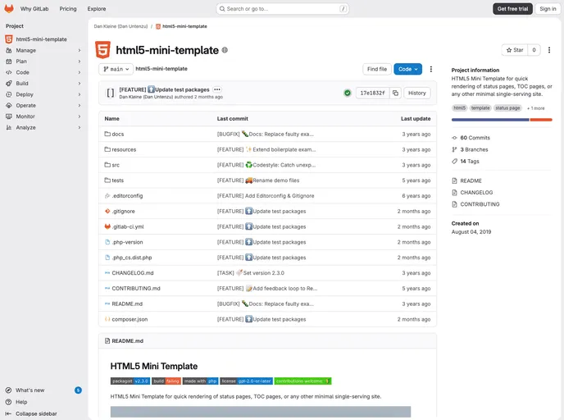Image resolution: width=564 pixels, height=420 pixels.
Task: Open the Explore menu item
Action: [97, 8]
